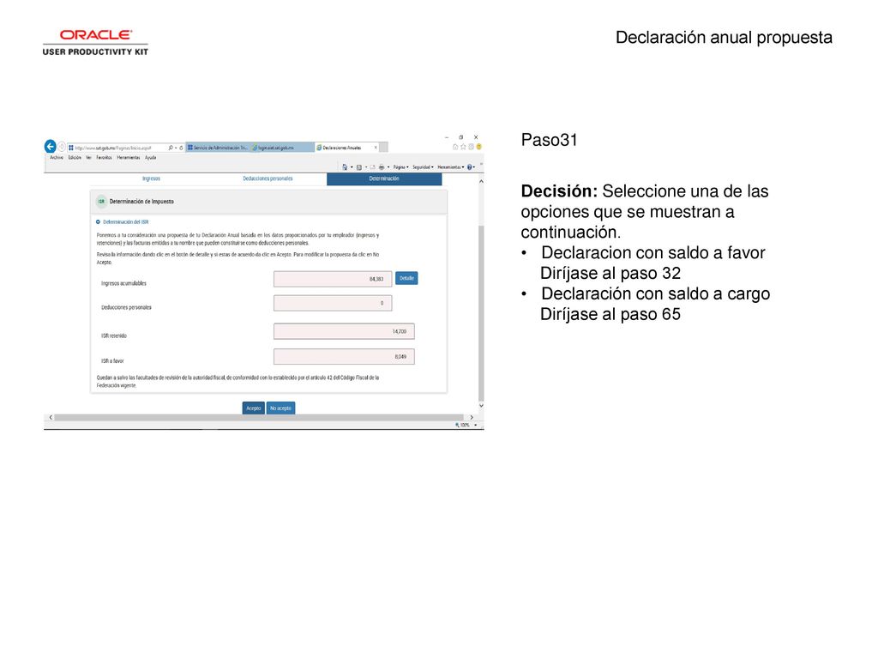The height and width of the screenshot is (659, 878).
Task: Open the browser home icon
Action: point(455,147)
